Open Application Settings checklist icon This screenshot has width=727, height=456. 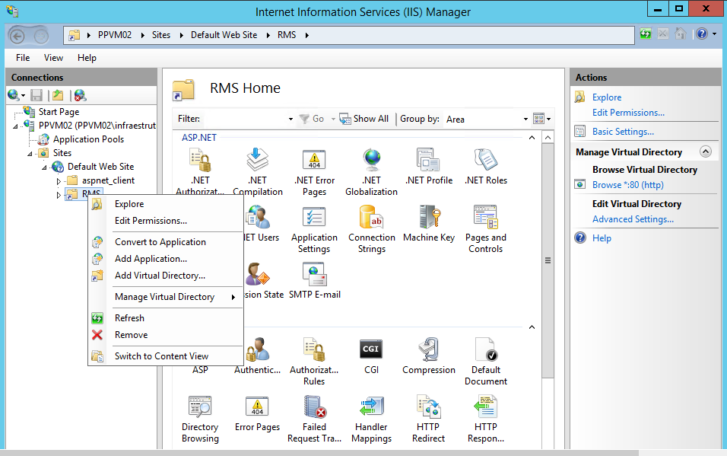click(x=314, y=217)
